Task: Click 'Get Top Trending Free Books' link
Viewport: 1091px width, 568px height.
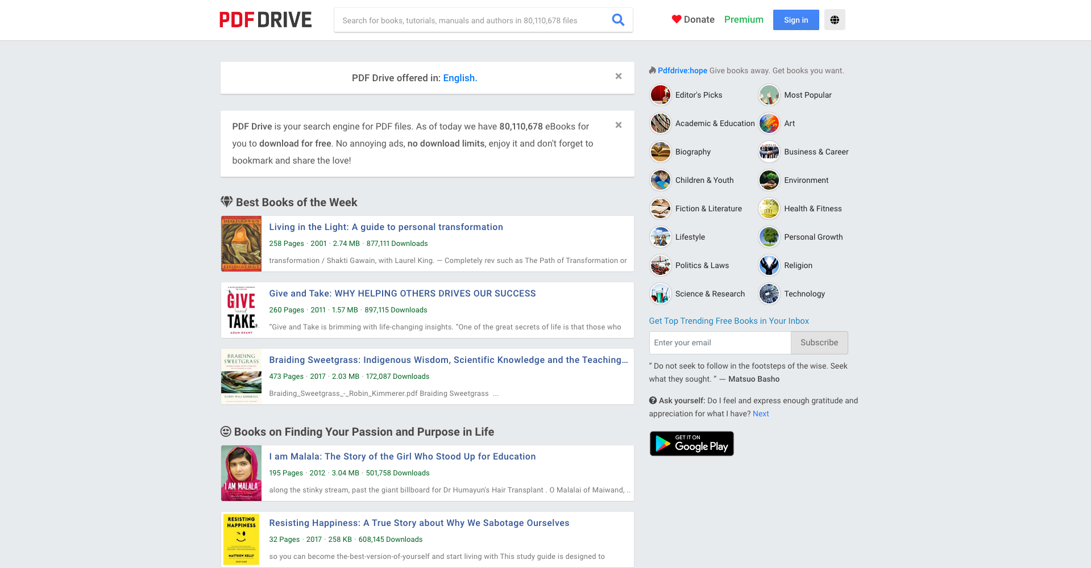Action: 729,321
